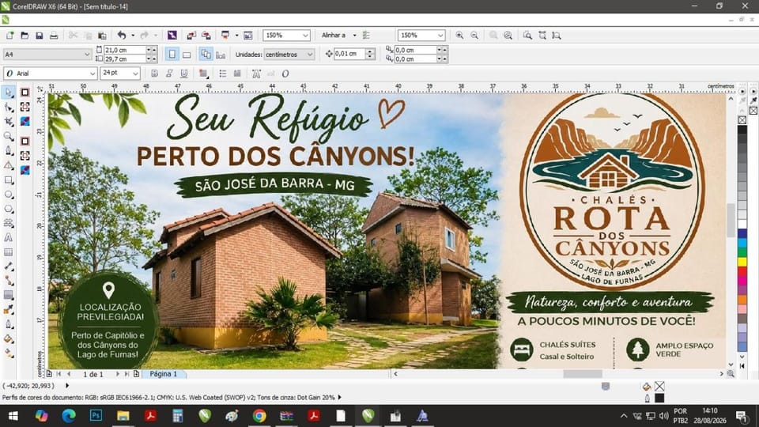The height and width of the screenshot is (427, 759).
Task: Select the Polygon tool
Action: tap(9, 209)
